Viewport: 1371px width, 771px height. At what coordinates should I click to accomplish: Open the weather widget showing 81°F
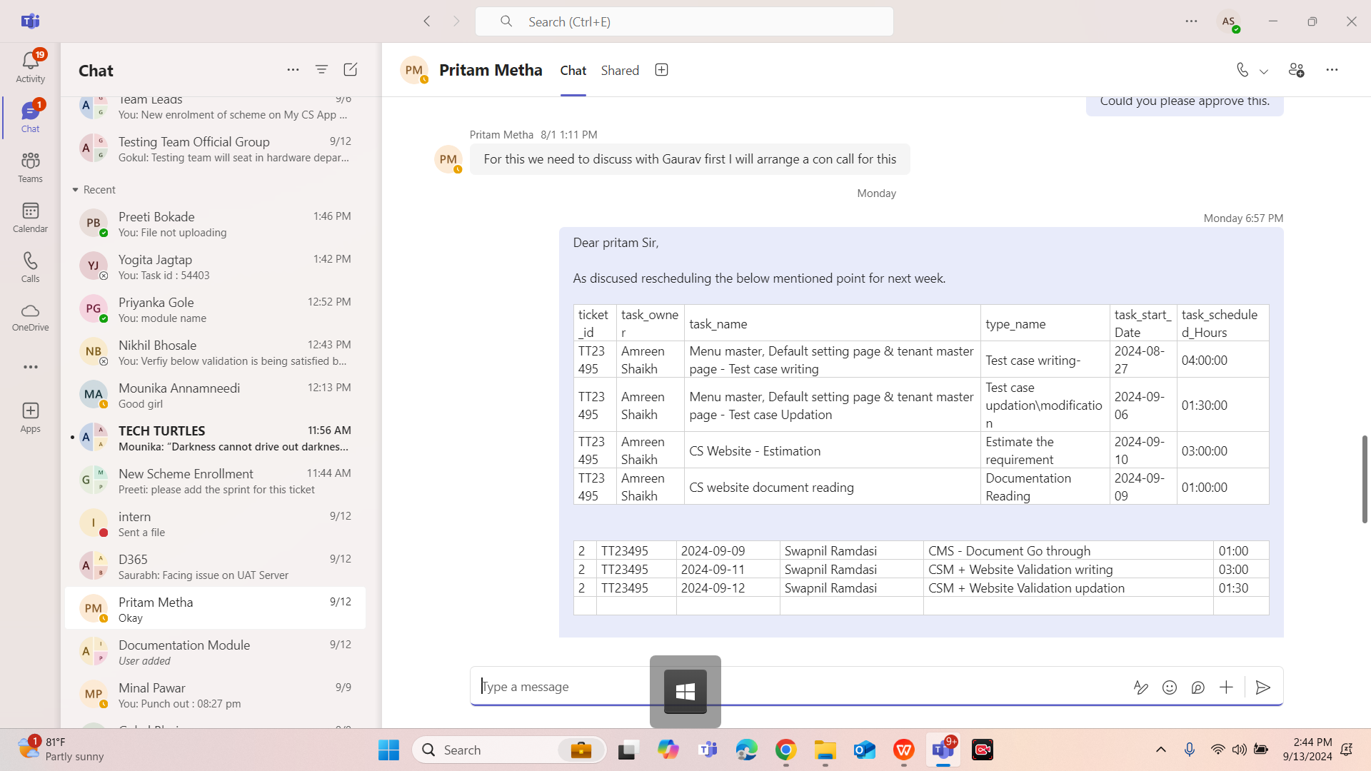click(61, 750)
